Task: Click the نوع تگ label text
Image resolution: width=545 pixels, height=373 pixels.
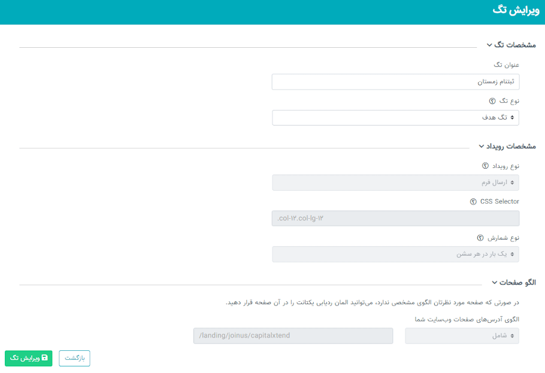Action: [509, 101]
